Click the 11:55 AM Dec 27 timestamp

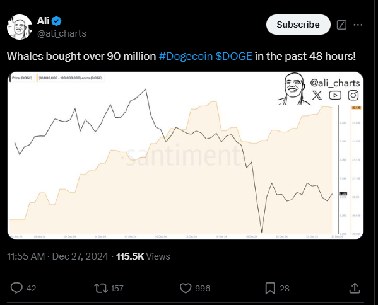(57, 256)
